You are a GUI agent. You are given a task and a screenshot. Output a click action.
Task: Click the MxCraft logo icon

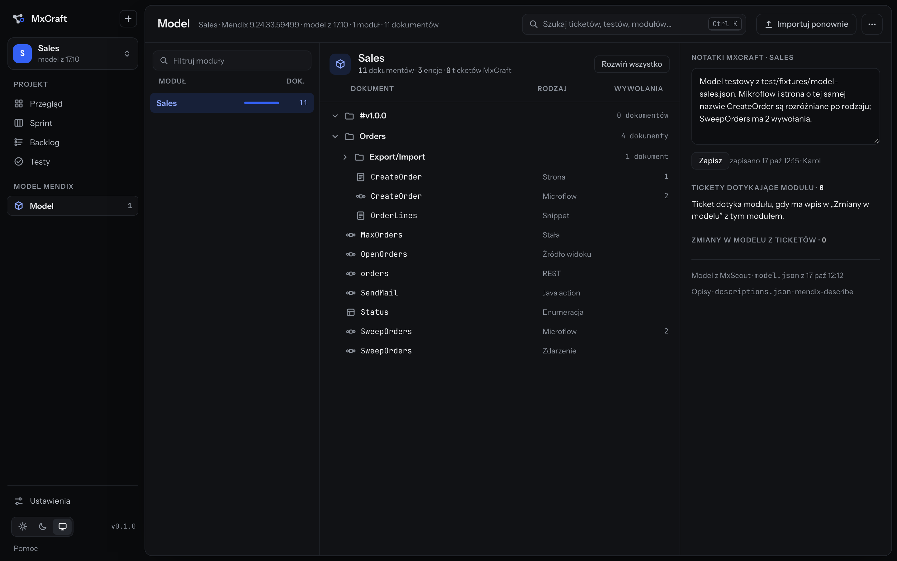(19, 19)
